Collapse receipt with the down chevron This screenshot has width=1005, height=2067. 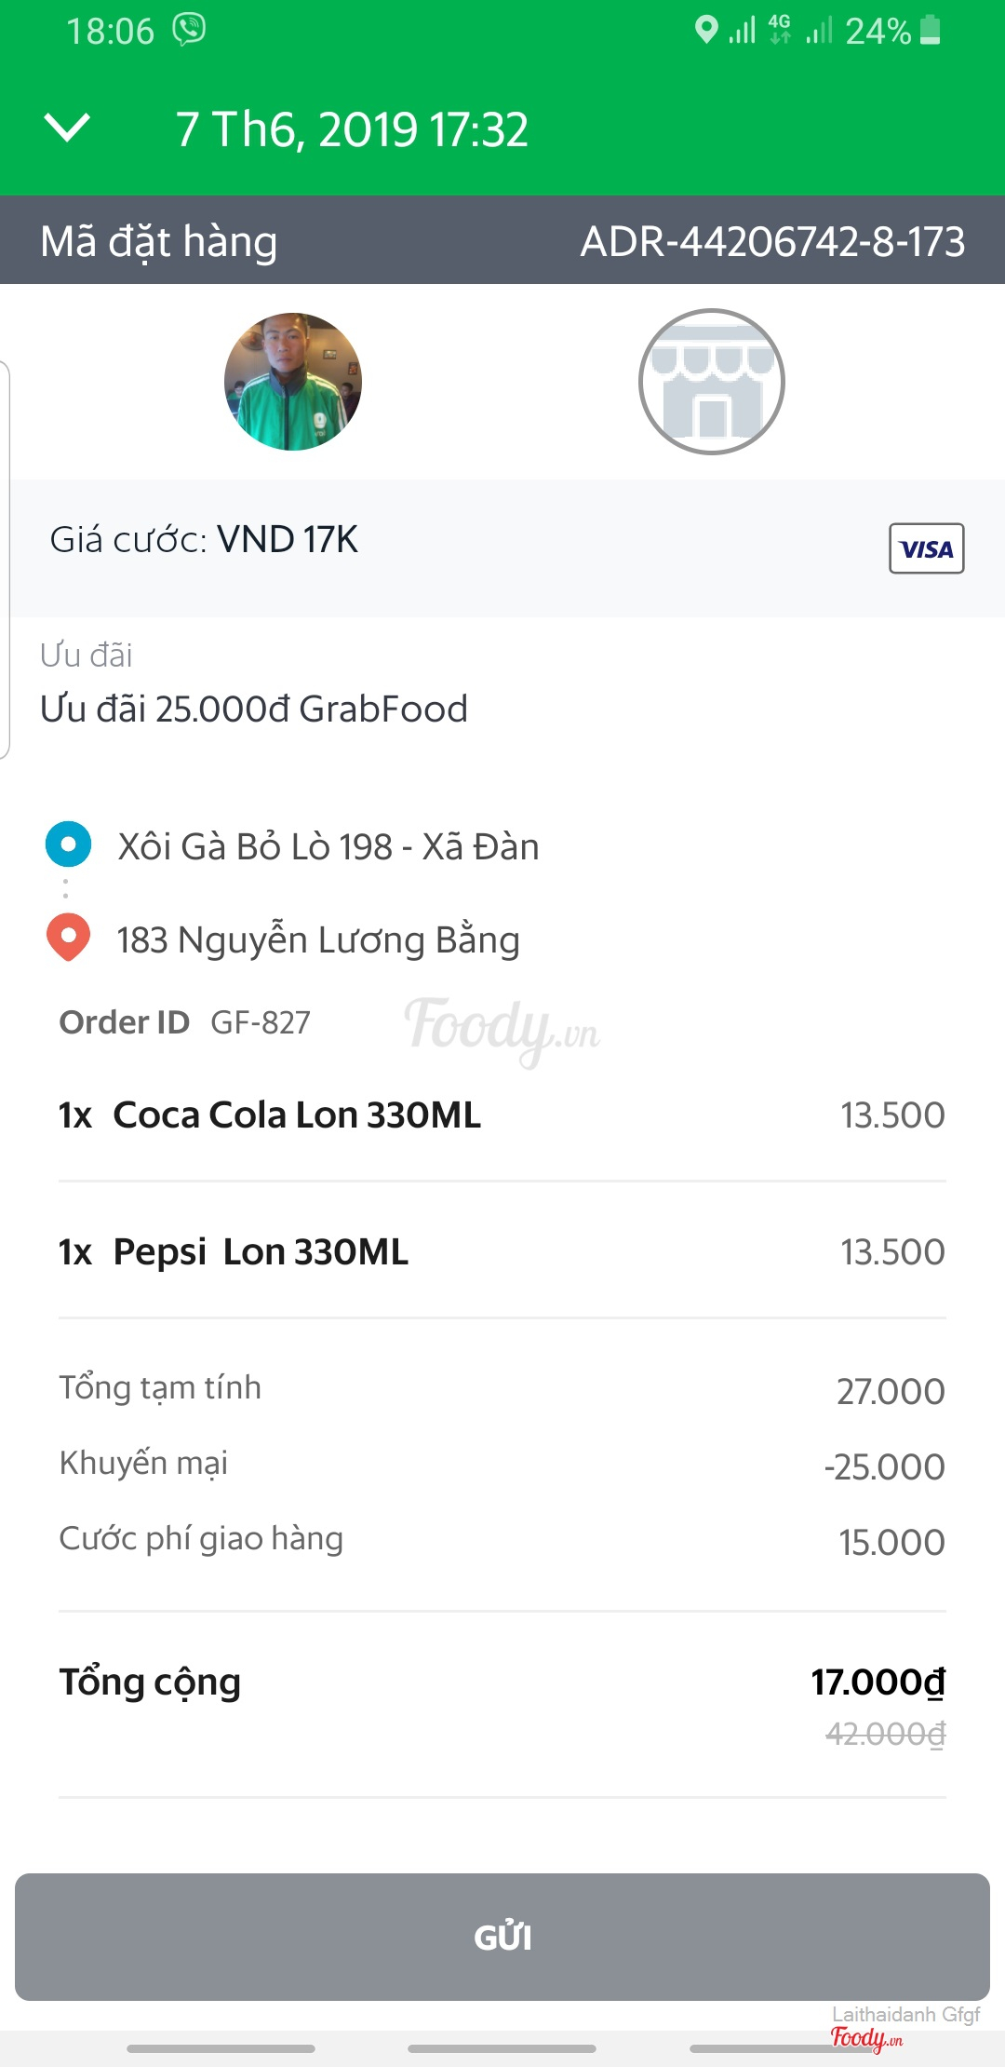tap(67, 128)
